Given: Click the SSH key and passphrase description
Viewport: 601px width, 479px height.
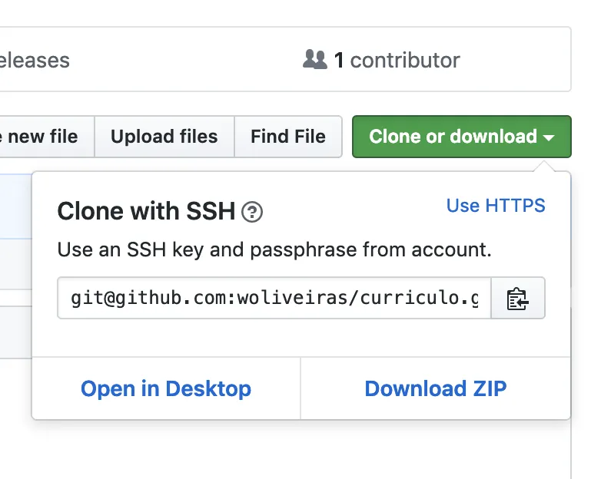Looking at the screenshot, I should click(274, 249).
